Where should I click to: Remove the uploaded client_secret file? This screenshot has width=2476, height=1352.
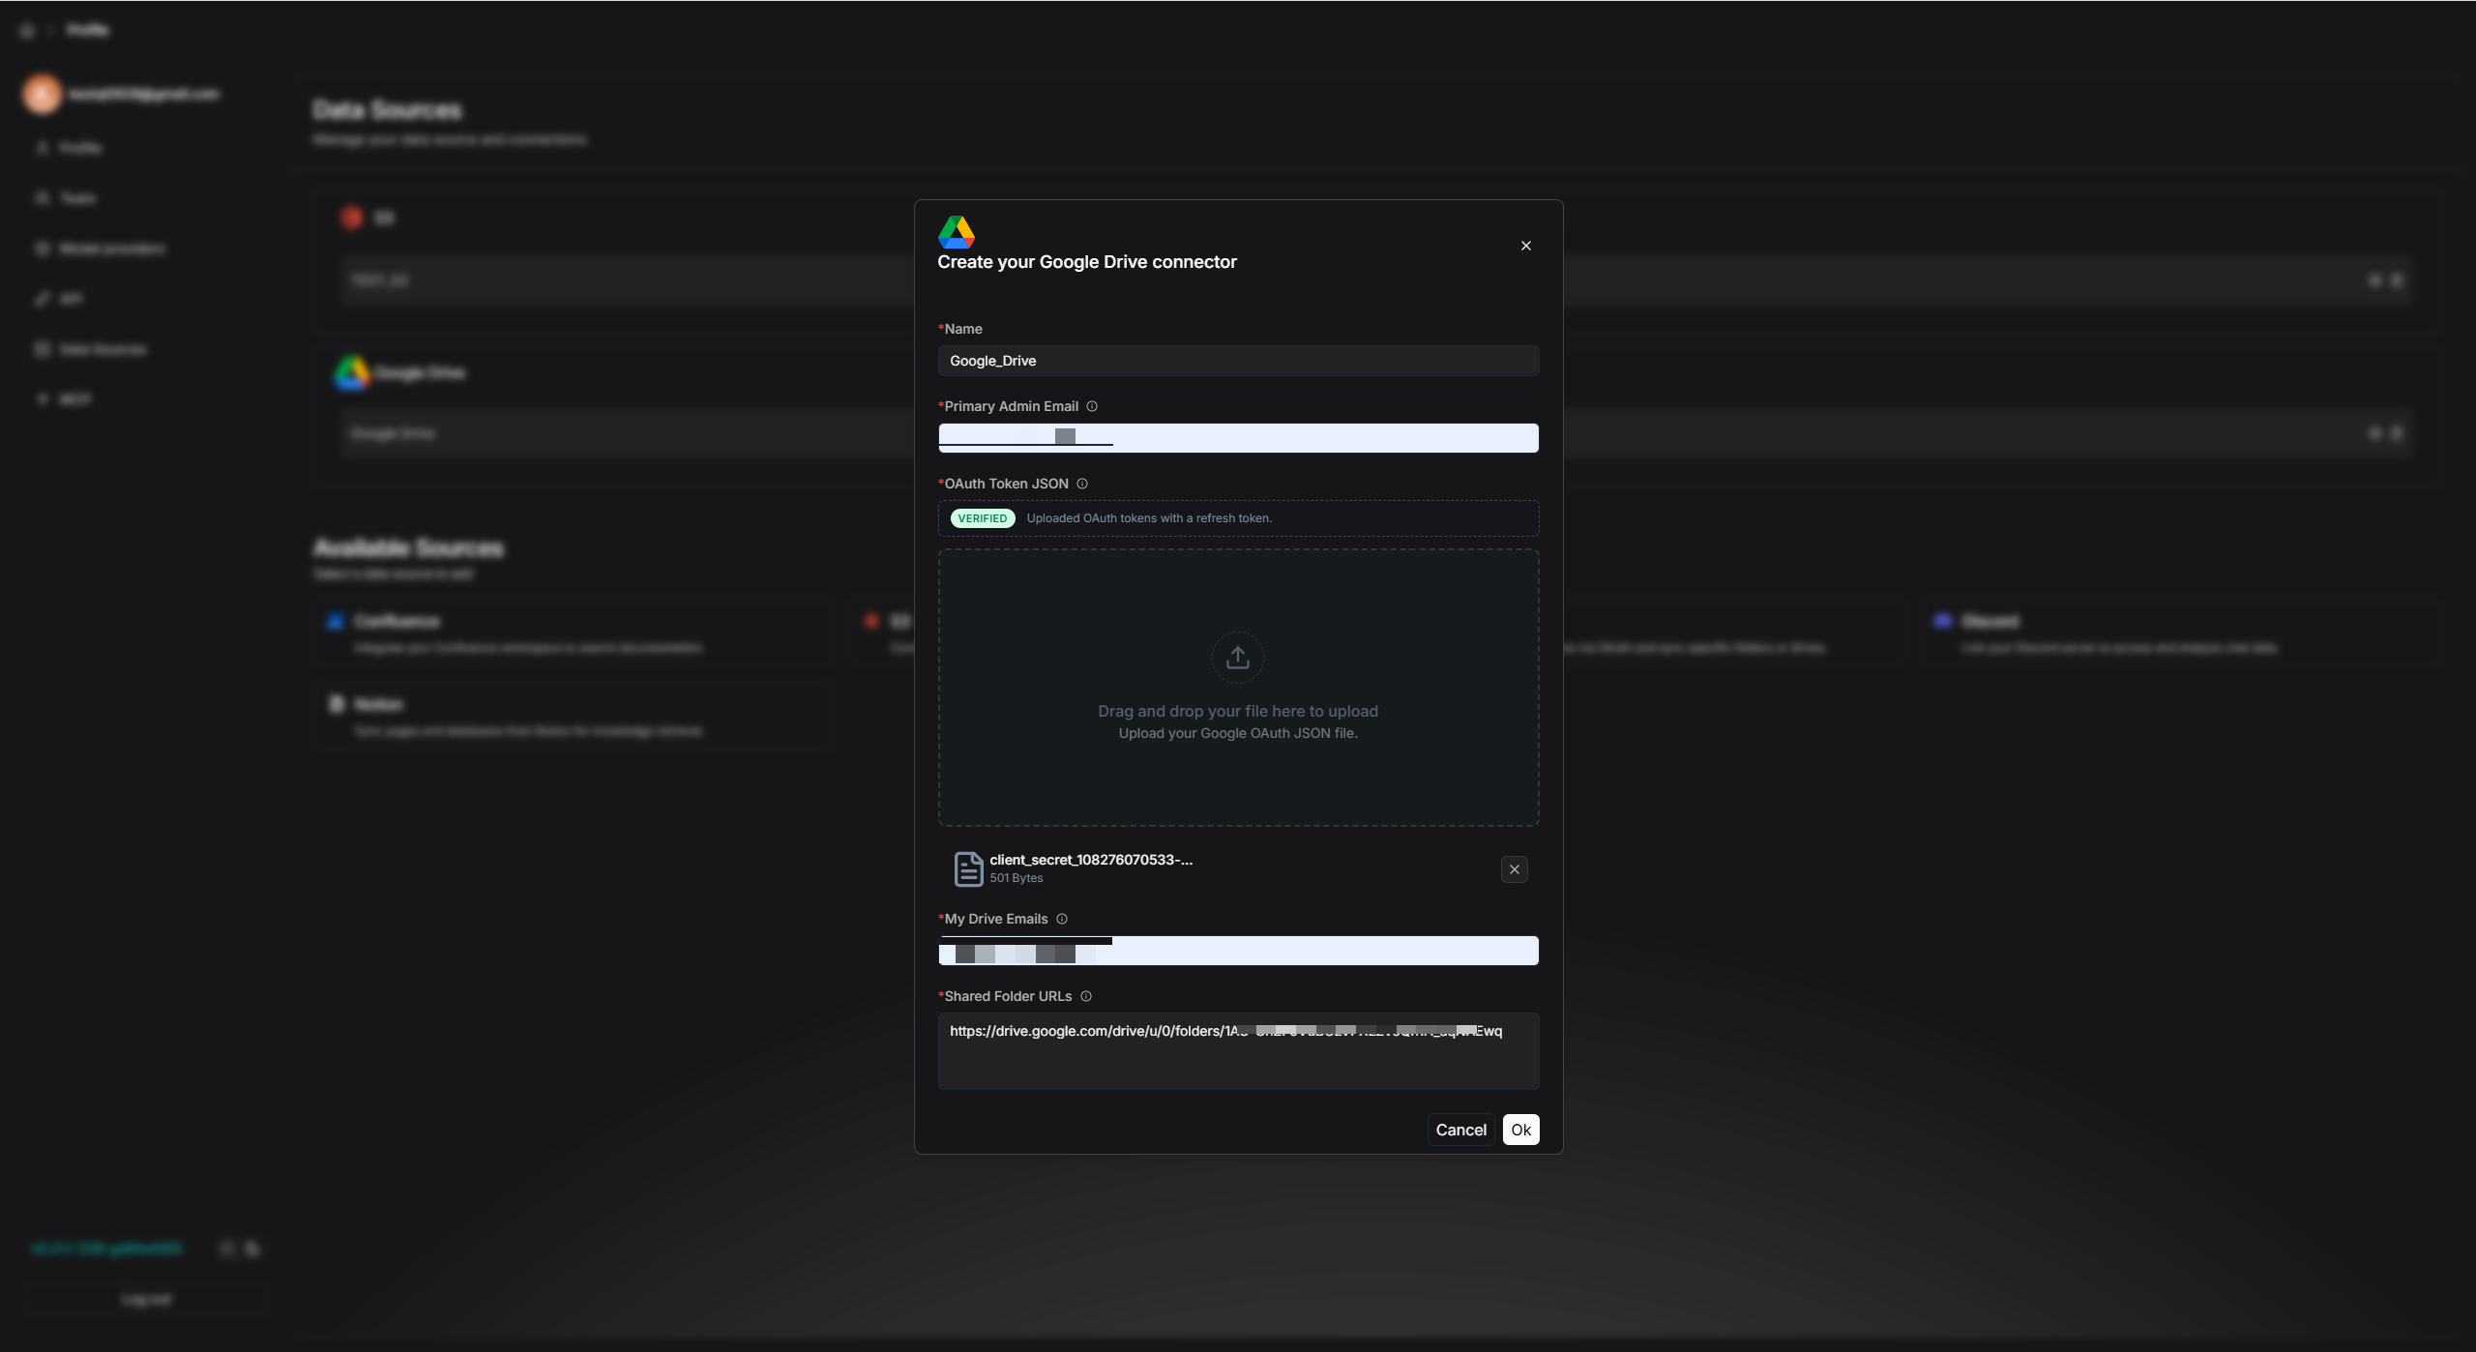click(1515, 869)
